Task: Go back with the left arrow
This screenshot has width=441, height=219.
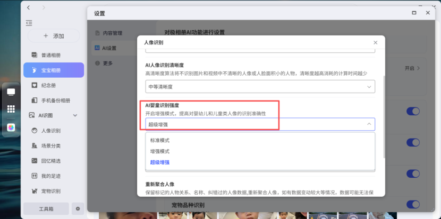Action: 28,8
